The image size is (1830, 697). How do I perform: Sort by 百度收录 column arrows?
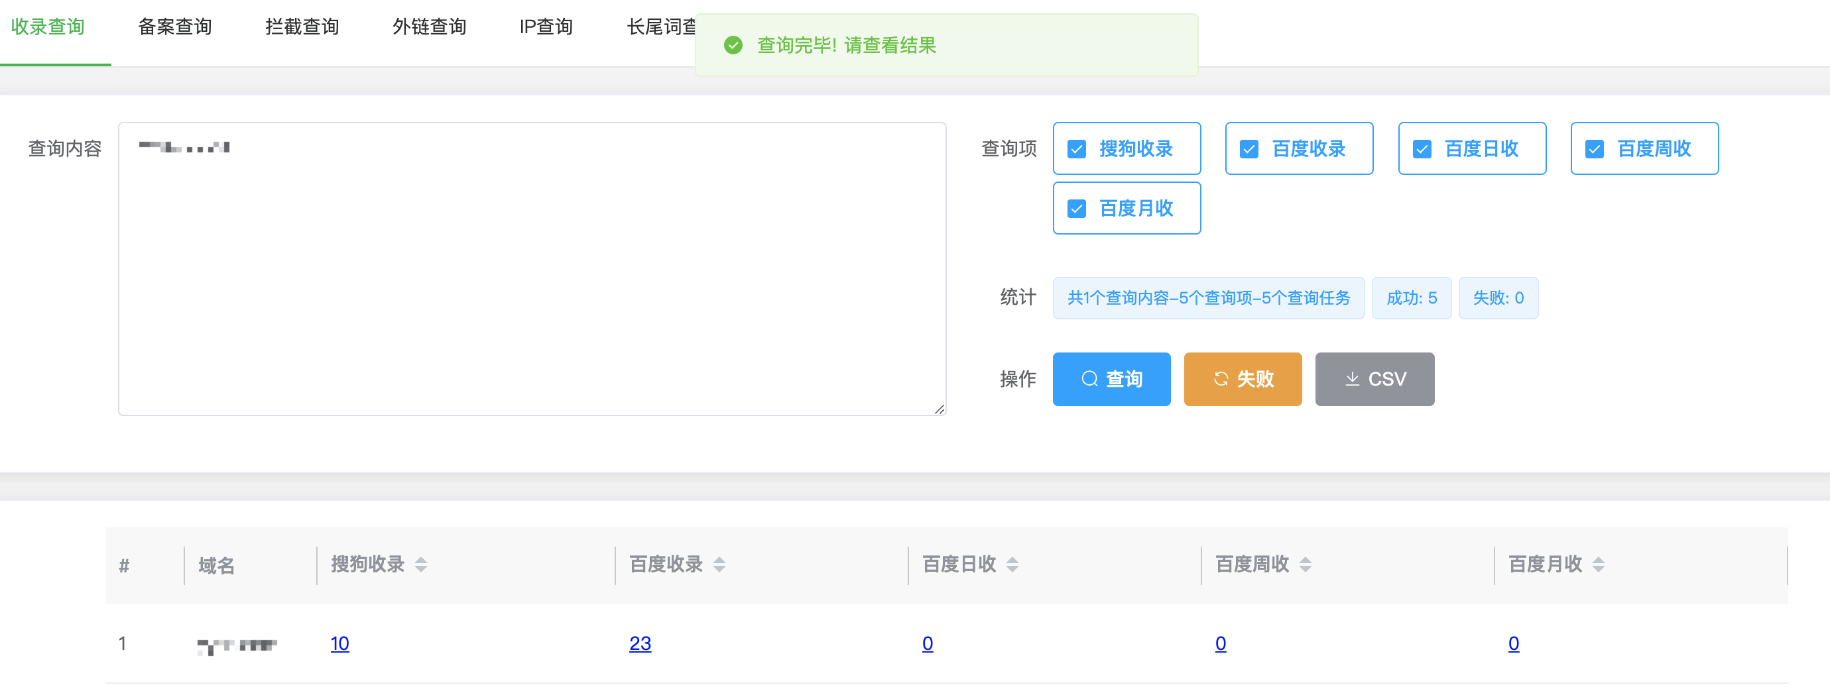(719, 565)
